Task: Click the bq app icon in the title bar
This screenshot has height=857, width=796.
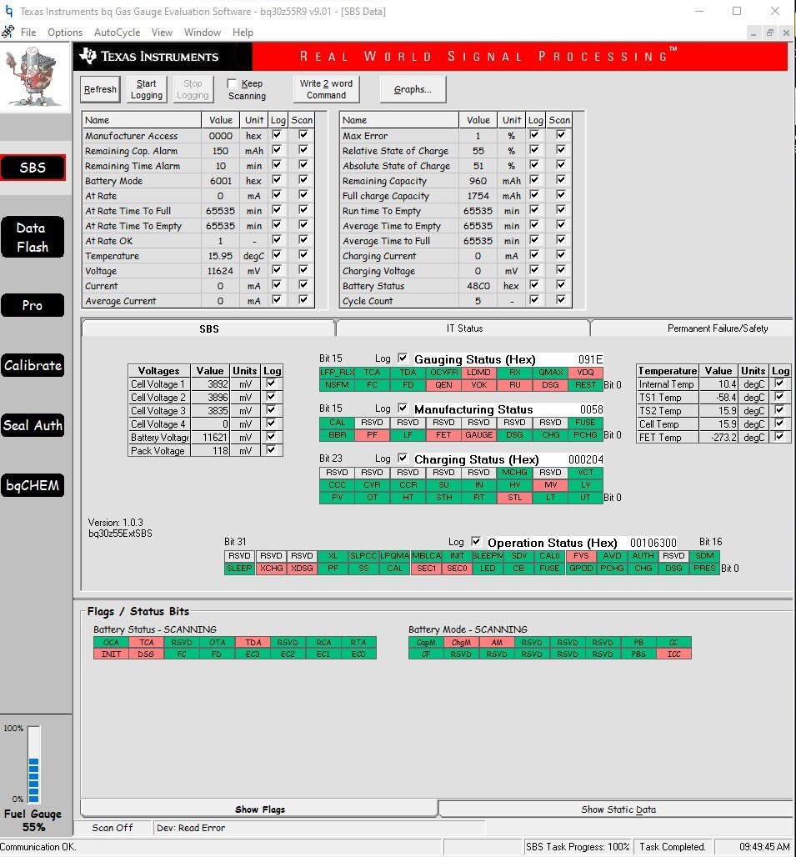Action: click(8, 11)
